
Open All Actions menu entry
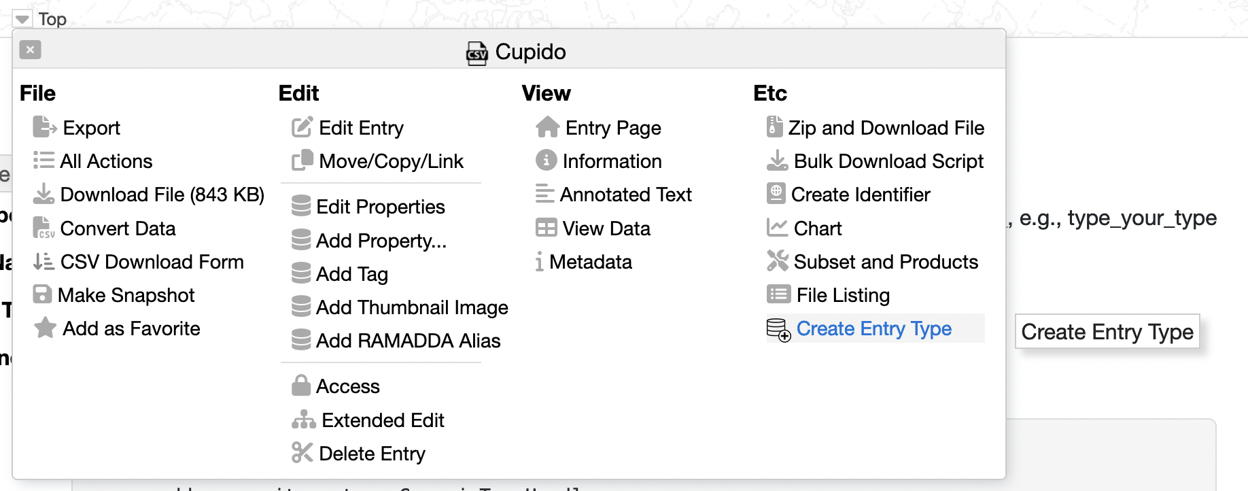[106, 161]
